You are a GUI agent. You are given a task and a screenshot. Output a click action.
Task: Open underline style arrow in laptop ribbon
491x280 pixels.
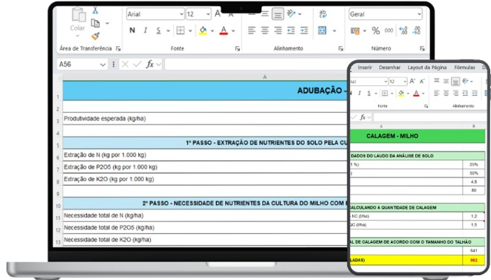coord(168,30)
